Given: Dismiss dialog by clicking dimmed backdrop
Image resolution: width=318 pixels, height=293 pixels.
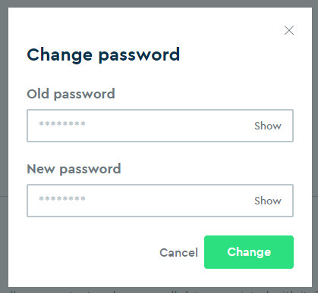Looking at the screenshot, I should coord(4,146).
